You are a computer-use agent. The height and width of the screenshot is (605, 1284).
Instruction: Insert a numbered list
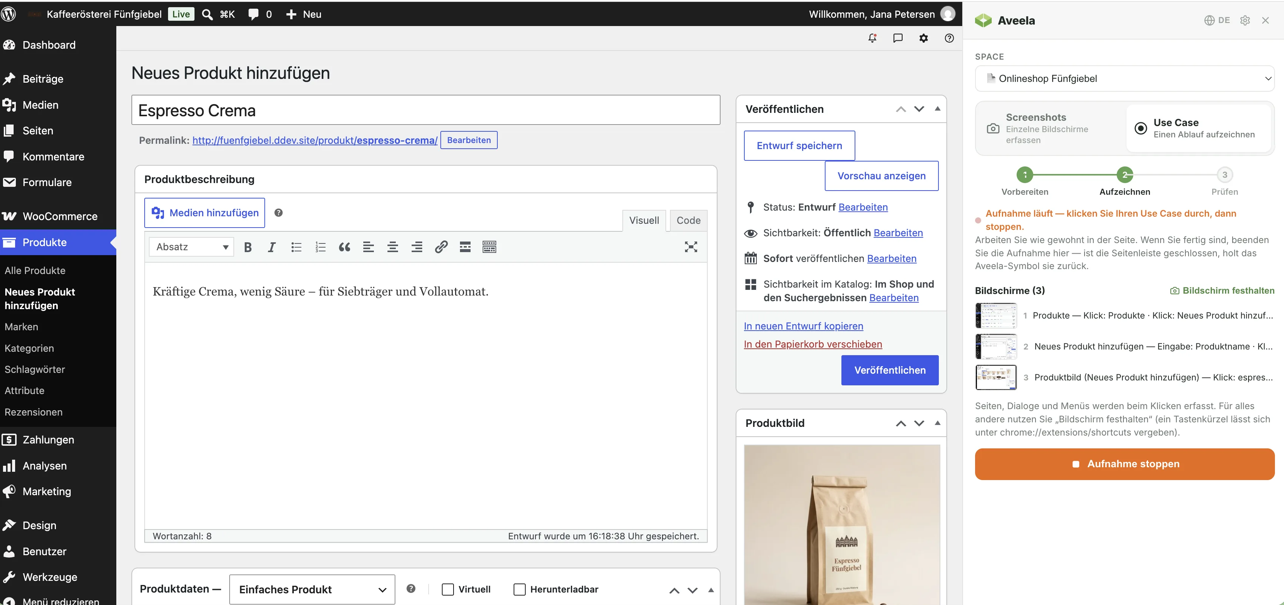(320, 247)
